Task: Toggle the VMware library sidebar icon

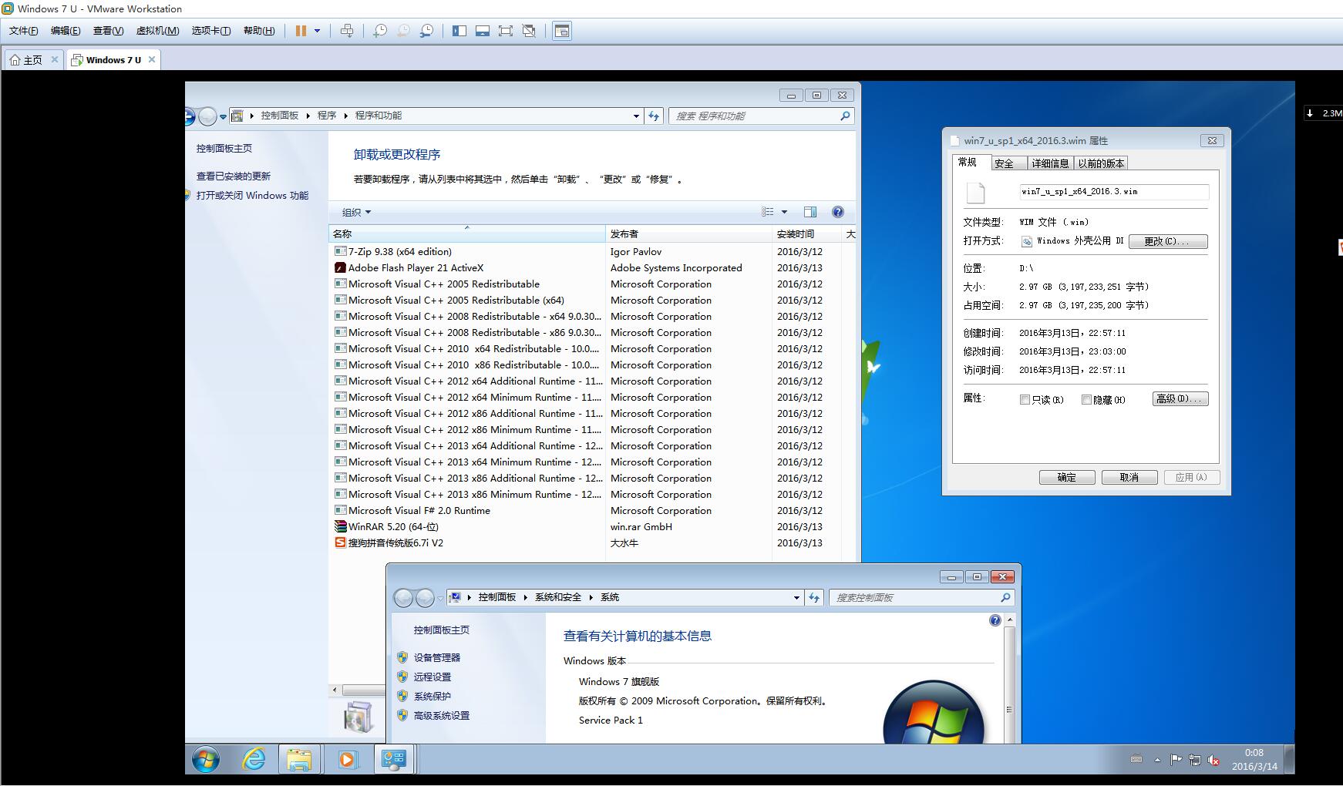Action: click(459, 31)
